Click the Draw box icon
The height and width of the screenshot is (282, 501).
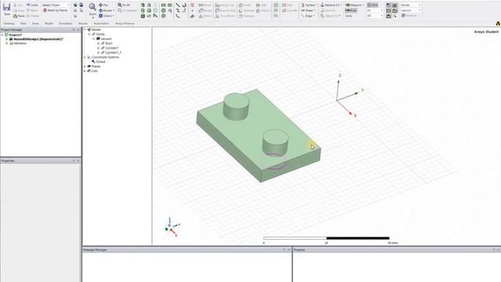point(142,5)
